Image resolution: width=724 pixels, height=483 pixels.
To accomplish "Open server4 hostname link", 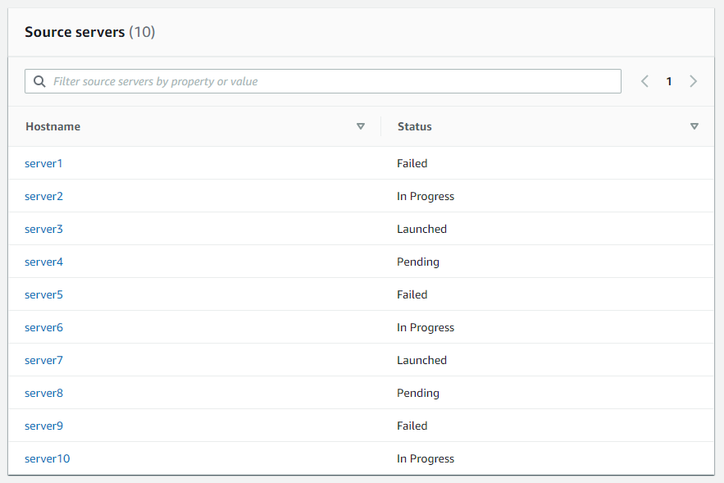I will [x=43, y=262].
